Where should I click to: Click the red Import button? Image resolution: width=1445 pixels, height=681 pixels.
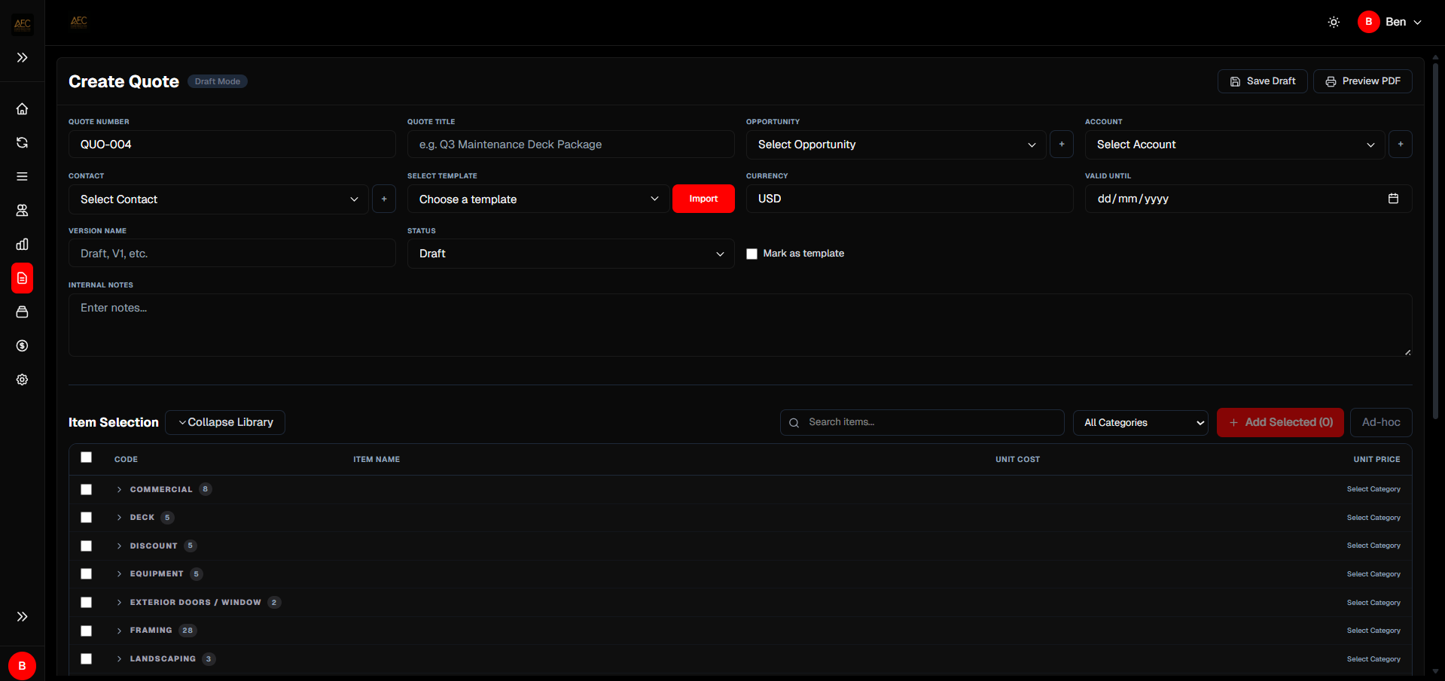point(703,199)
